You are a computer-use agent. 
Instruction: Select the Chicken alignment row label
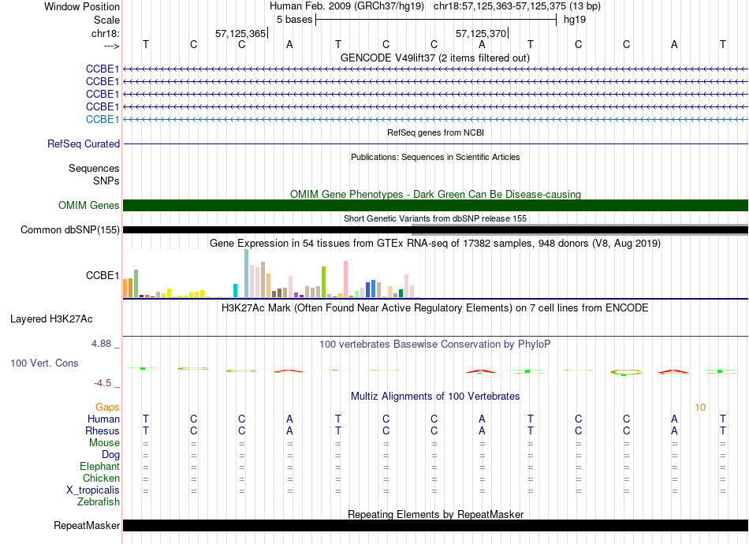pyautogui.click(x=101, y=478)
